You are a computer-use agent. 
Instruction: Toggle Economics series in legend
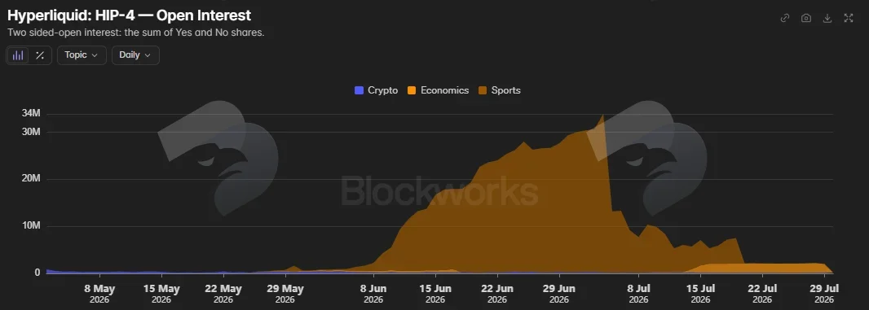[439, 90]
